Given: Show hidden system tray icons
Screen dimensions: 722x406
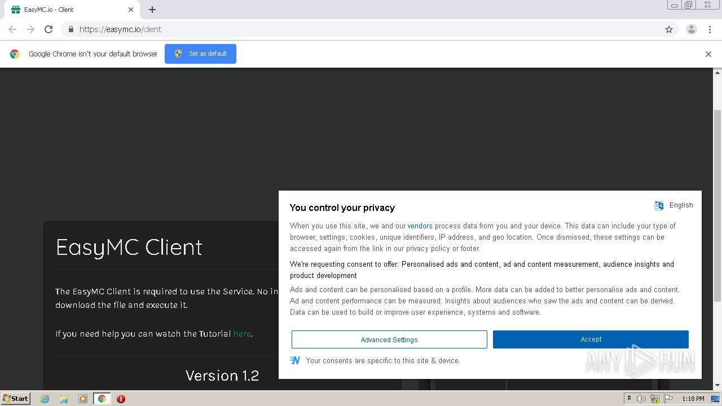Looking at the screenshot, I should point(629,399).
